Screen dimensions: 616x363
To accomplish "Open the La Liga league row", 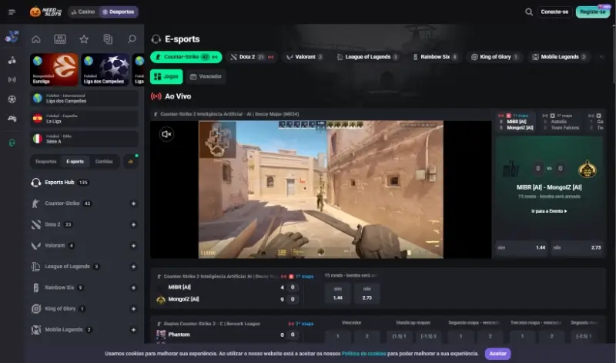I will point(84,119).
